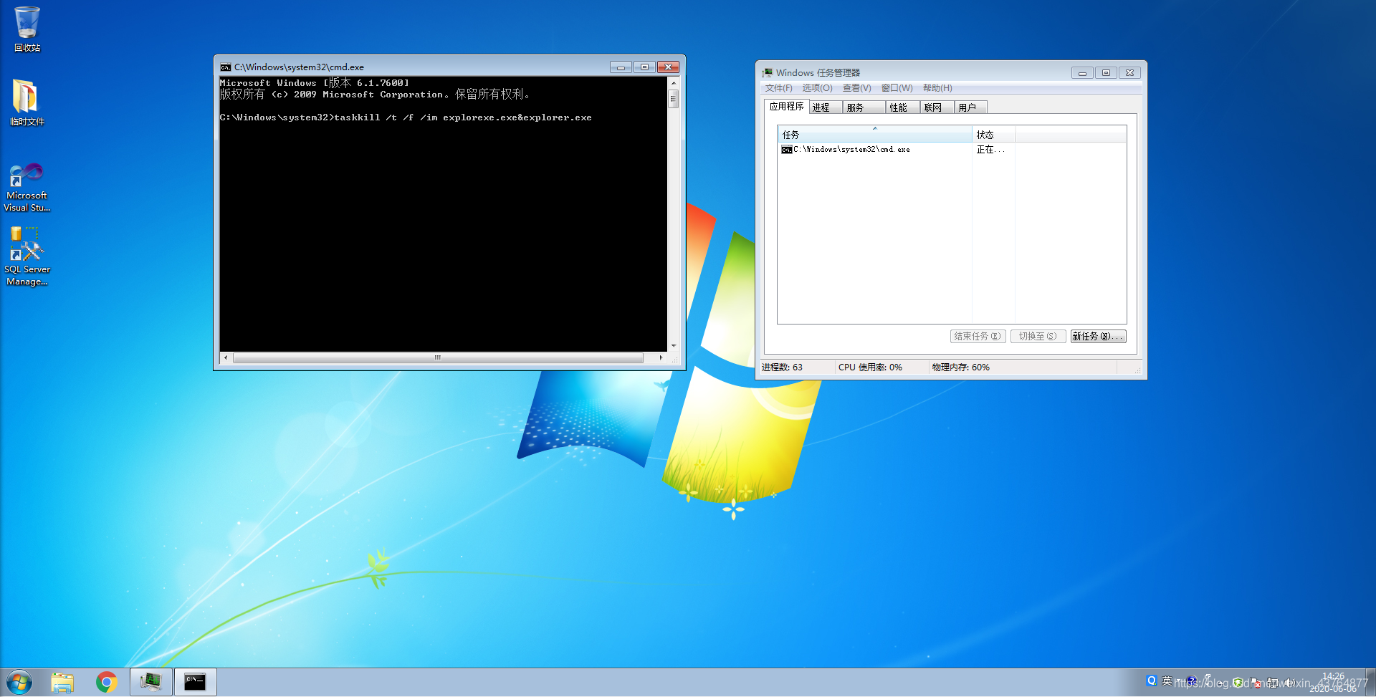This screenshot has height=697, width=1376.
Task: Select Microsoft Visual Studio desktop shortcut
Action: point(27,188)
